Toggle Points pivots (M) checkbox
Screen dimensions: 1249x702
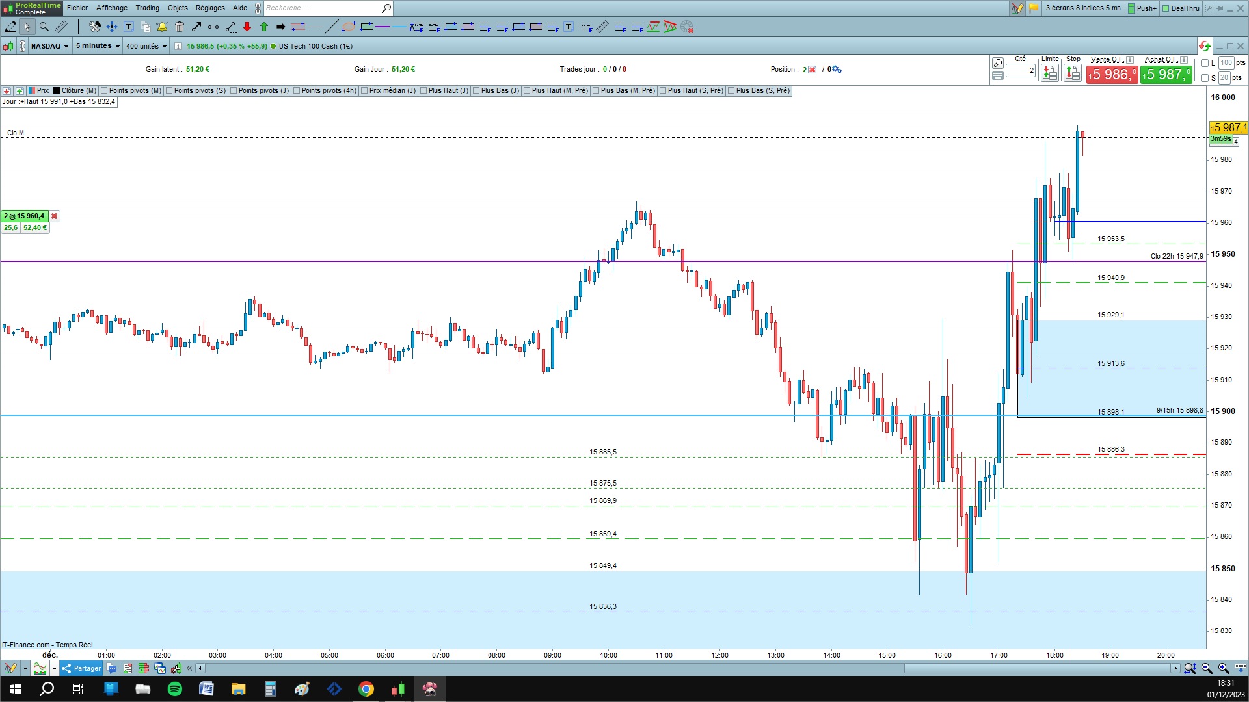(x=104, y=91)
